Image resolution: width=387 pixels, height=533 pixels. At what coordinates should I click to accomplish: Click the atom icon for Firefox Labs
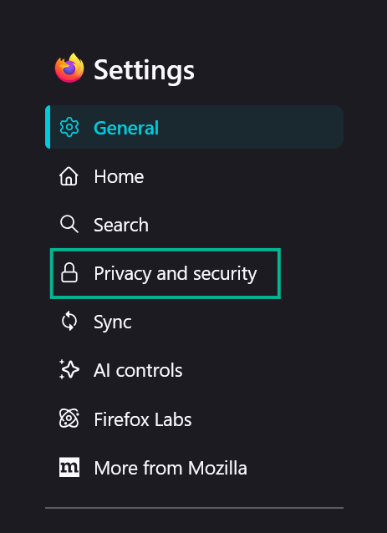point(69,419)
